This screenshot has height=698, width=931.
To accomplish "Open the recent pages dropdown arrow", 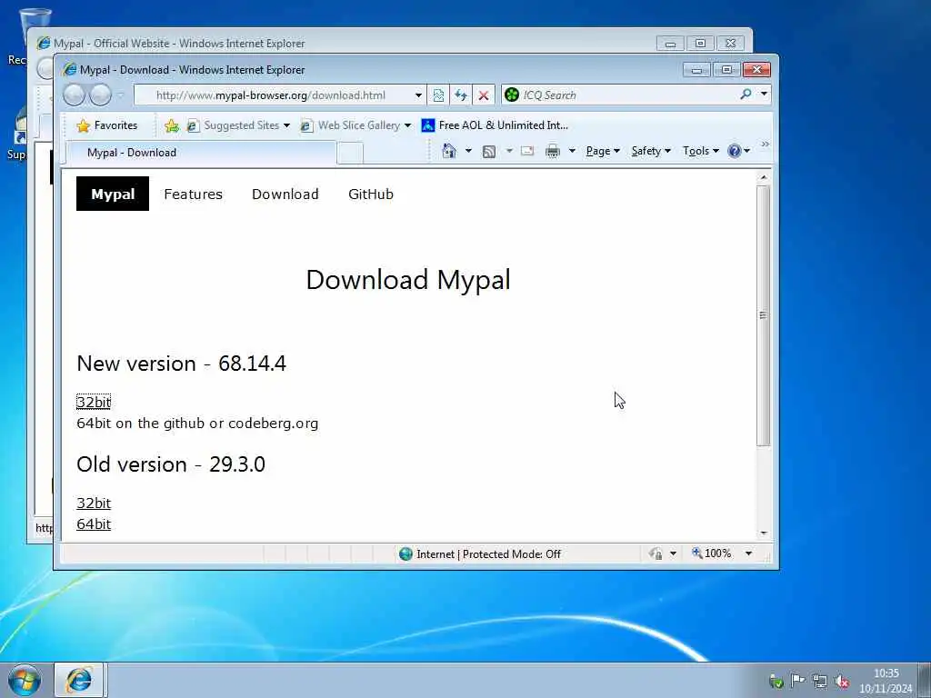I will (121, 95).
